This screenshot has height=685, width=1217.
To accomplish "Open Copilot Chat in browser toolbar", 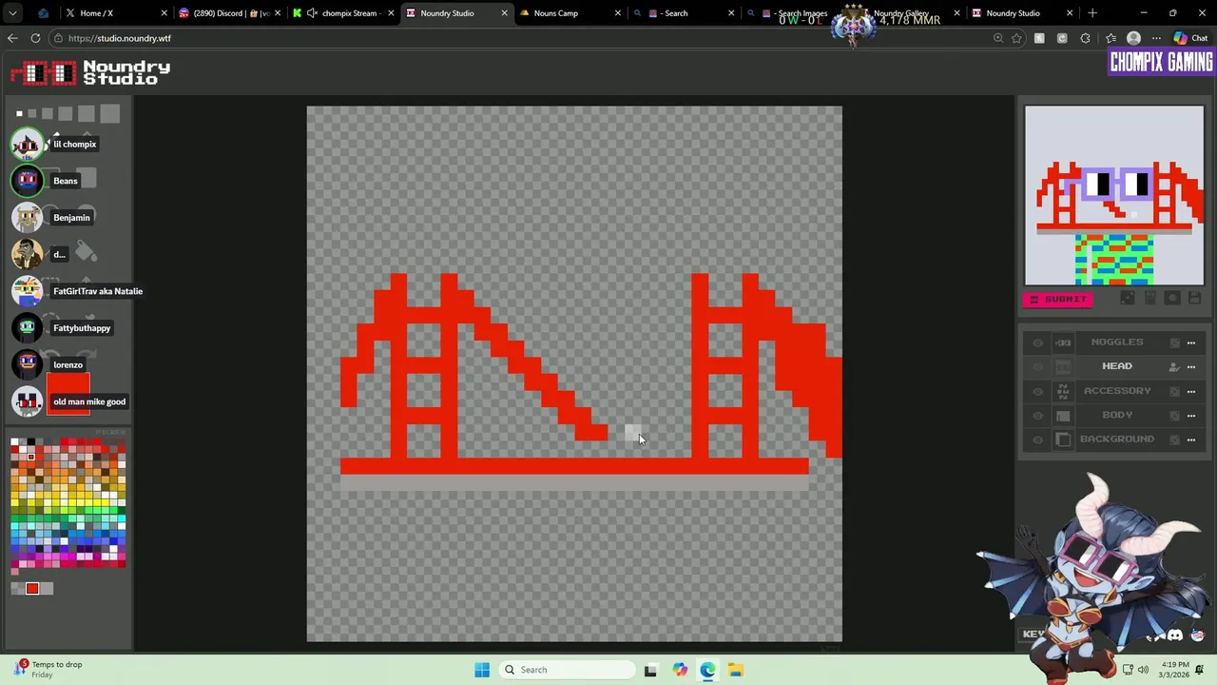I will (1190, 38).
